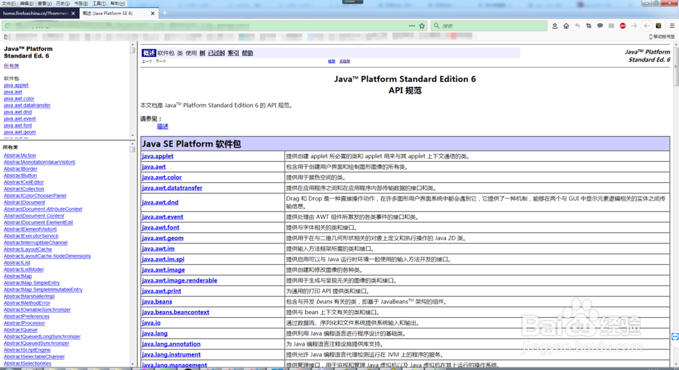Image resolution: width=679 pixels, height=370 pixels.
Task: Click the main page vertical scrollbar thumb
Action: [x=676, y=67]
